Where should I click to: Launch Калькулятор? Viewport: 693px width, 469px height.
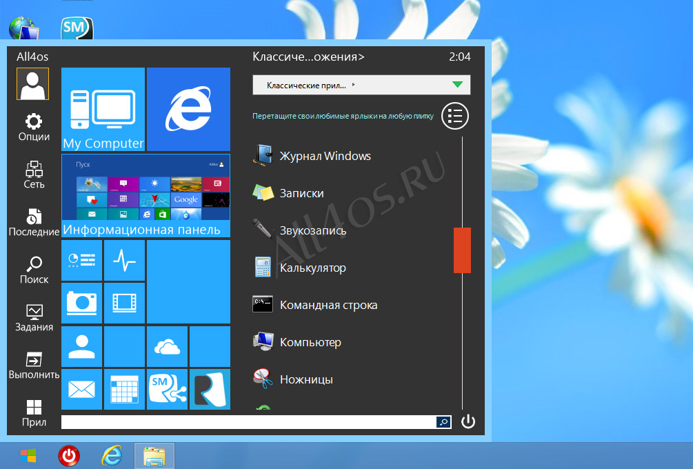299,268
